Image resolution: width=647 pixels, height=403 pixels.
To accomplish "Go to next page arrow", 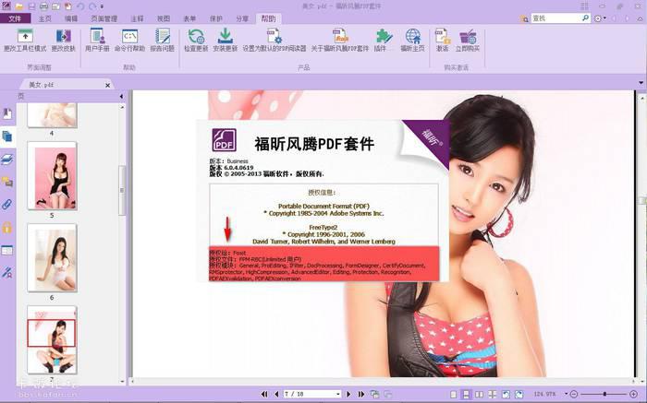I will [348, 394].
